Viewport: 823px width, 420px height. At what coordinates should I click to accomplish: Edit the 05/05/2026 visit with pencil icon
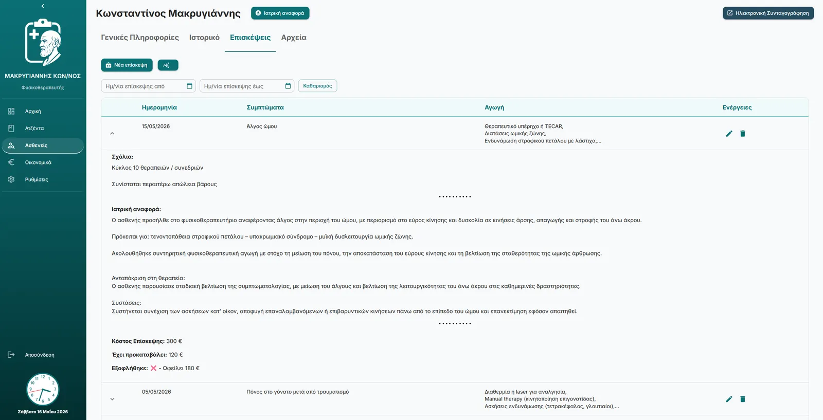[x=729, y=399]
